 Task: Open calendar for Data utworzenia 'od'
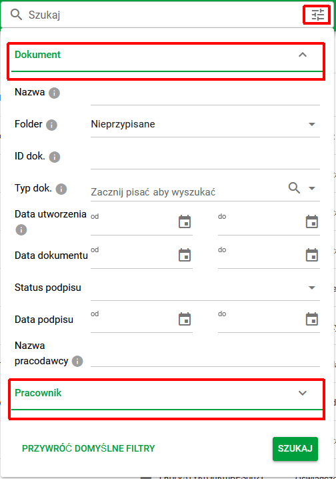click(185, 221)
